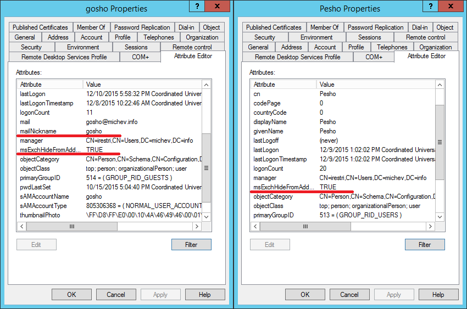Open Password Replication tab in Pesho Properties
Screen dimensions: 467x309
coord(375,27)
